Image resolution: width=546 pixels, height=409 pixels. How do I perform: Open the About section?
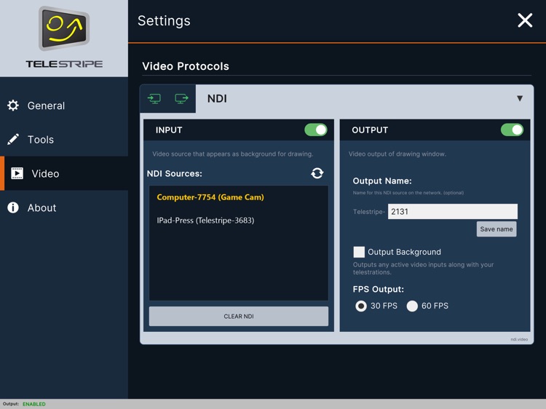(64, 207)
